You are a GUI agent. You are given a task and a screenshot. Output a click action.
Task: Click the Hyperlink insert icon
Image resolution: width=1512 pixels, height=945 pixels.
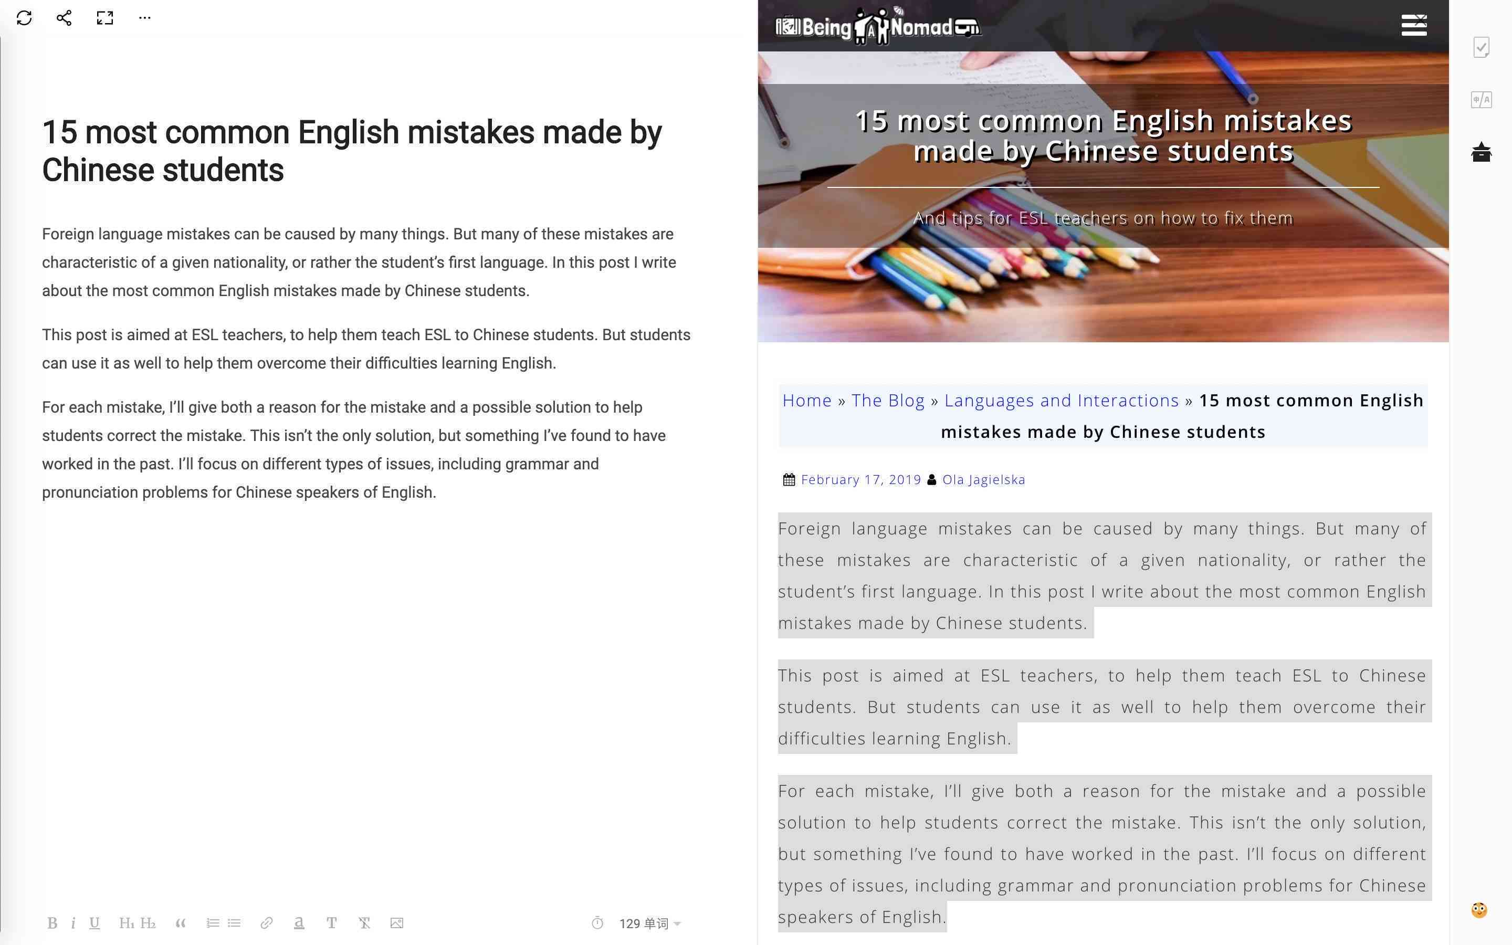tap(266, 923)
